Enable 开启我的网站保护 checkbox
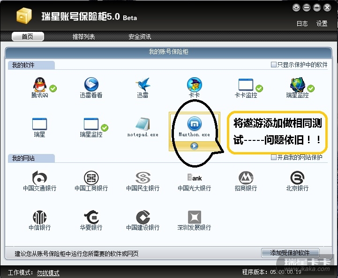The width and height of the screenshot is (338, 278). point(273,157)
